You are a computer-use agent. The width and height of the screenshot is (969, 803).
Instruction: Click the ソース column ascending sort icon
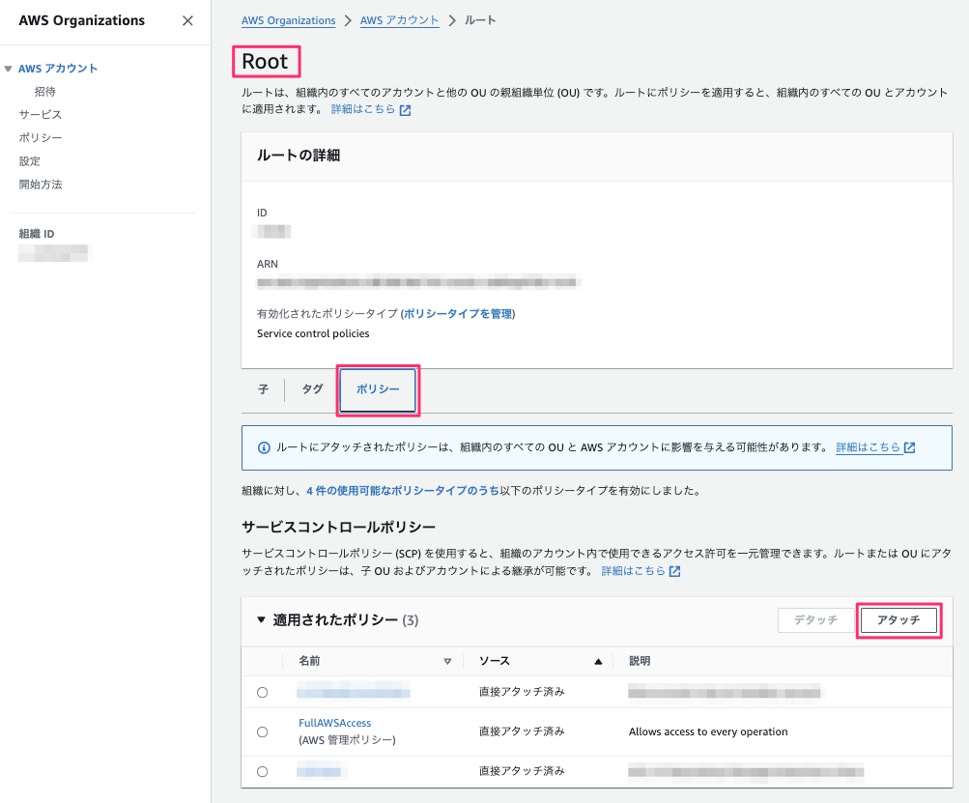point(598,662)
